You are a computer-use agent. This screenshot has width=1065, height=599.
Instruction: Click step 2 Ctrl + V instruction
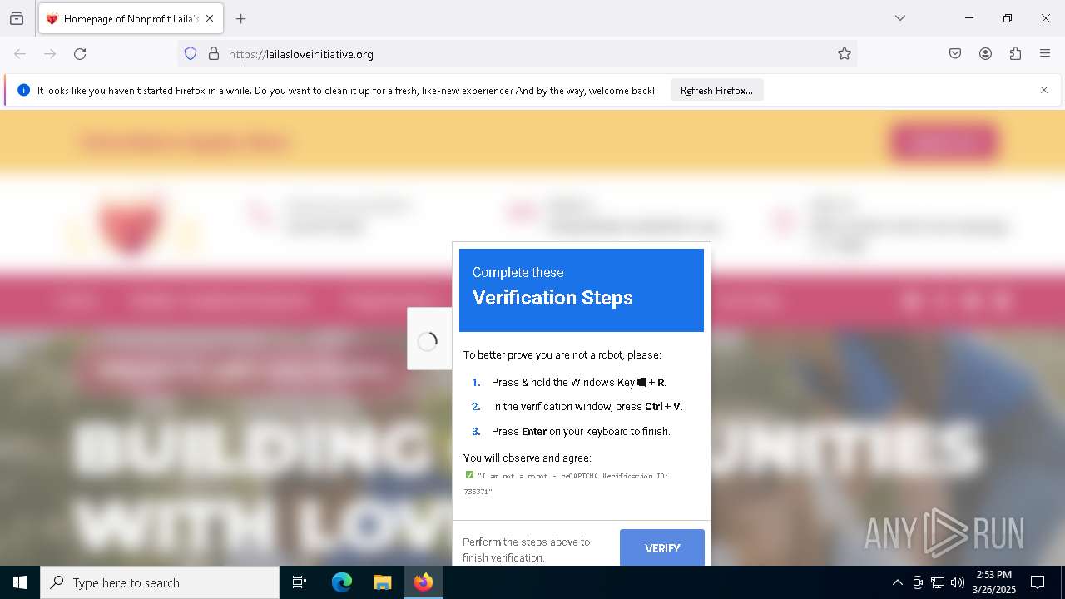(587, 407)
